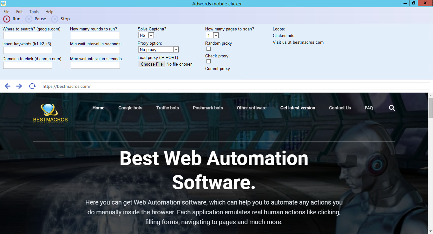Enable the Random proxy checkbox
Viewport: 433px width, 234px height.
tap(208, 49)
